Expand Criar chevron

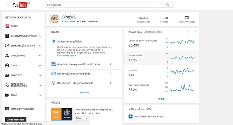(x=40, y=95)
